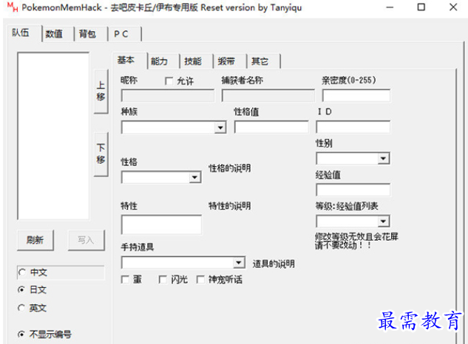Click the 经验值 experience input field

click(353, 190)
